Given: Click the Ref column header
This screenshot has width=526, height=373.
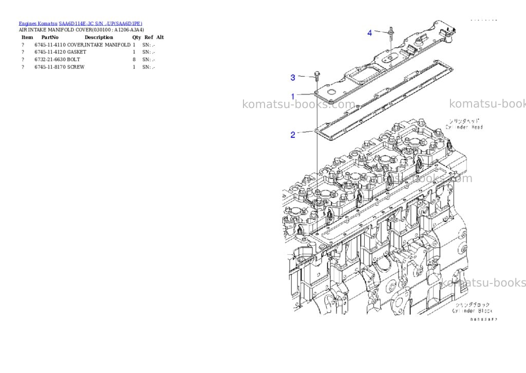Looking at the screenshot, I should coord(148,37).
